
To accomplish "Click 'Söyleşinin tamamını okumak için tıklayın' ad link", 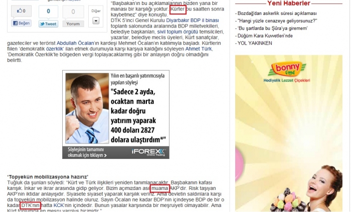I will [x=87, y=152].
